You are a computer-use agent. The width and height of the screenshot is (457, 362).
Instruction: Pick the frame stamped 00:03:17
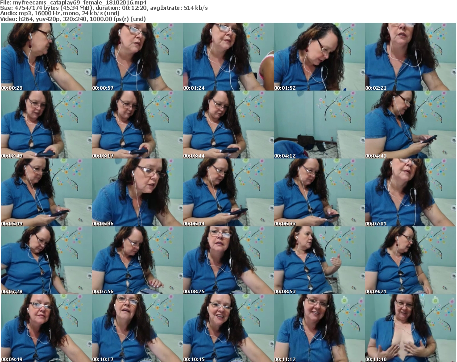click(137, 125)
